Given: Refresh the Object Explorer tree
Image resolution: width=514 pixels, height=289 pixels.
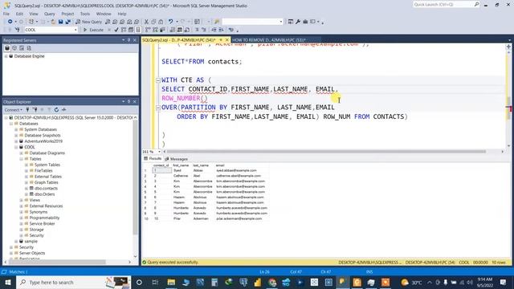Looking at the screenshot, I should [x=56, y=110].
